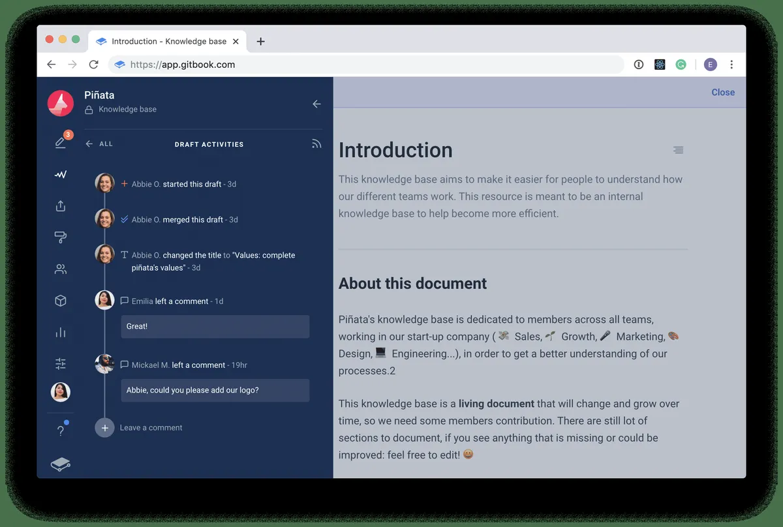783x527 pixels.
Task: Open the Chrome three-dot menu
Action: (x=731, y=65)
